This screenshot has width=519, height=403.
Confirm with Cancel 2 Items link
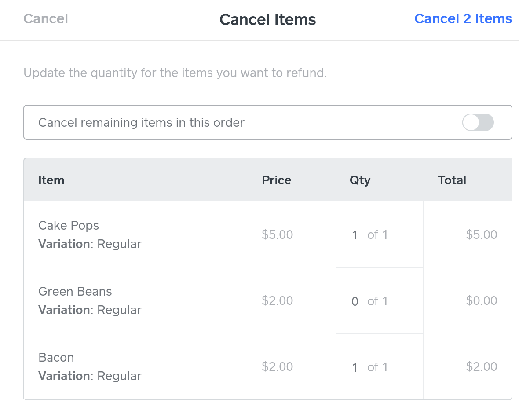point(463,19)
